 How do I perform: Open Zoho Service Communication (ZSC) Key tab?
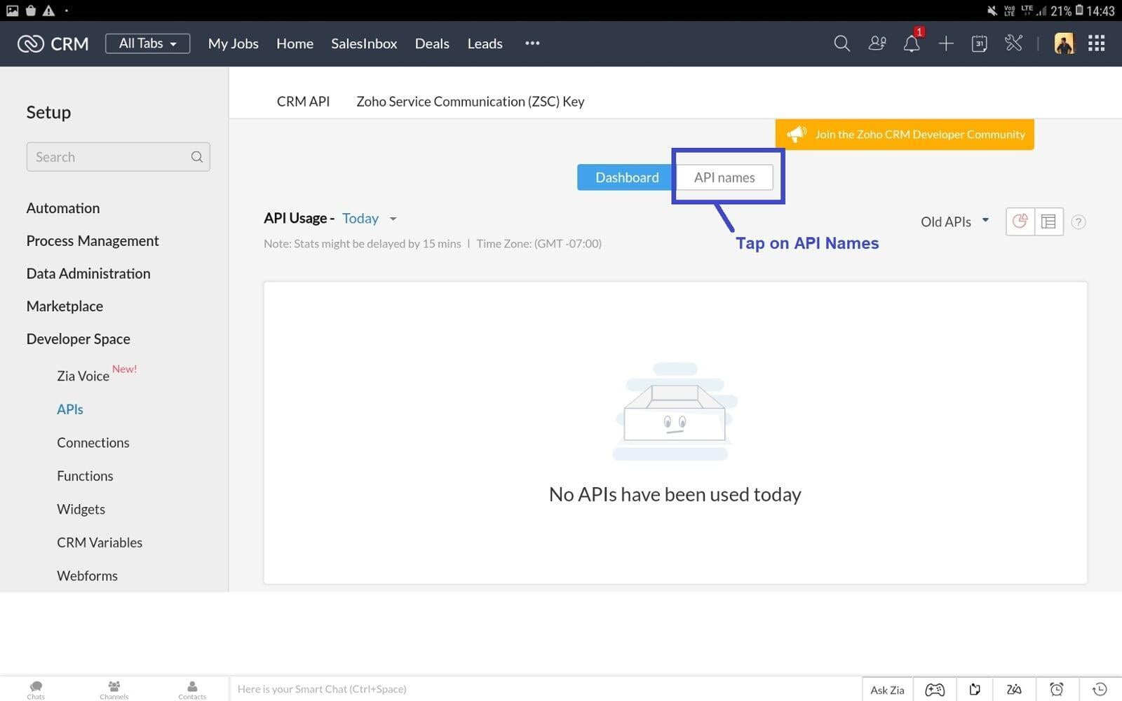click(x=470, y=102)
